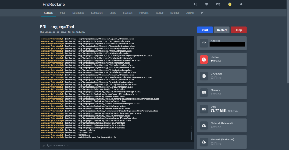Click the wifi icon in Address card
The image size is (289, 150).
(204, 43)
